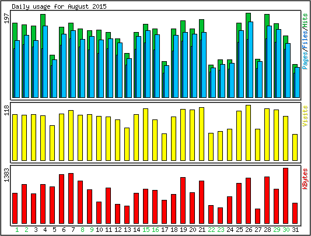
Task: Select day 1 on the bottom axis
Action: (x=17, y=230)
